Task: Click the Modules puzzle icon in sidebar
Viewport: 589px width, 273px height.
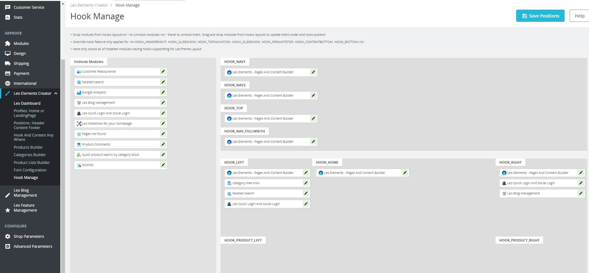Action: coord(8,44)
